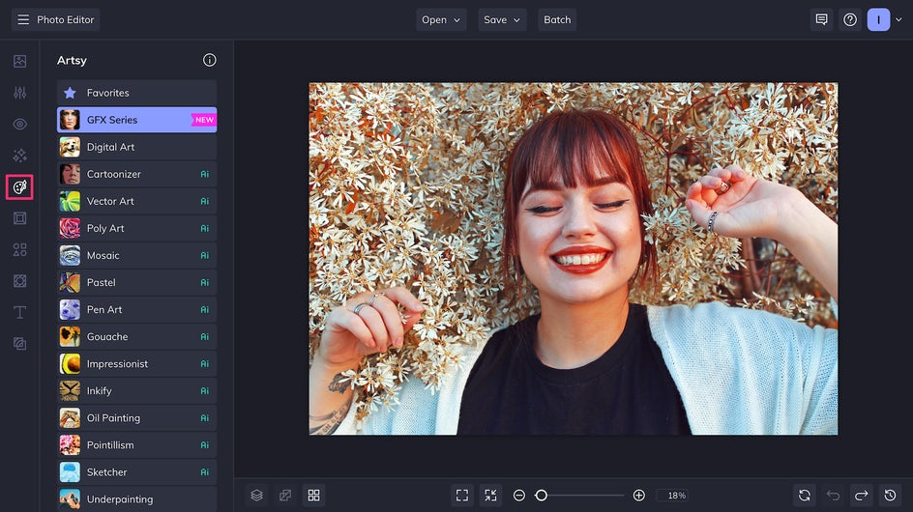Screen dimensions: 913x512
Task: Open the Text tool in sidebar
Action: (x=19, y=312)
